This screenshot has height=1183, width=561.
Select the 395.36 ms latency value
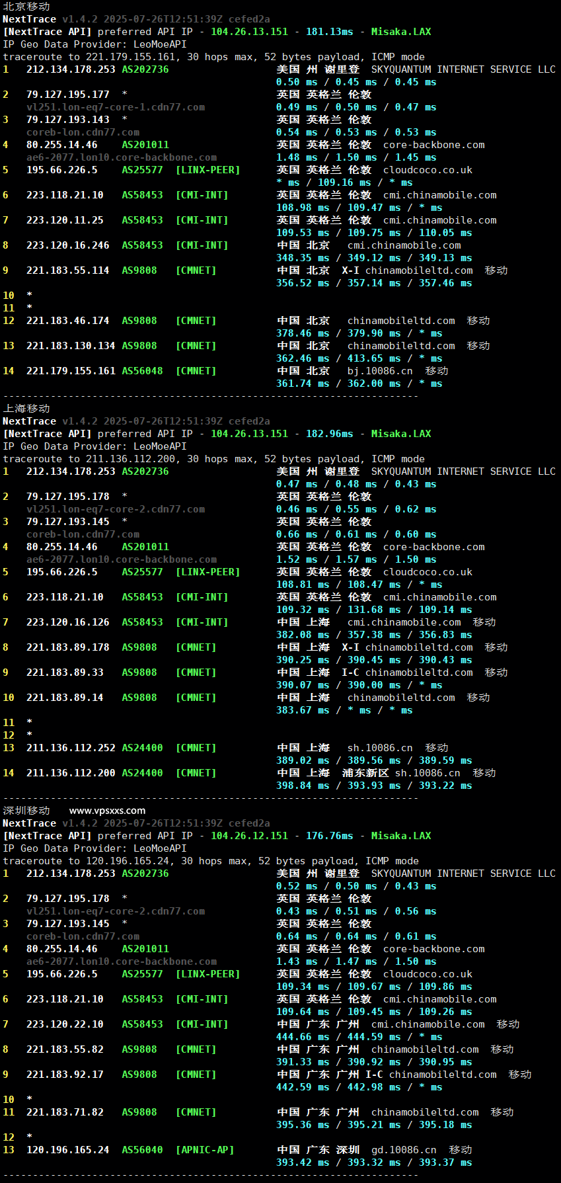tap(303, 1125)
